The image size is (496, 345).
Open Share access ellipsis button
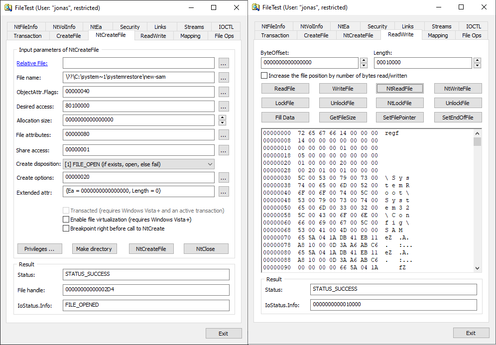click(x=224, y=150)
